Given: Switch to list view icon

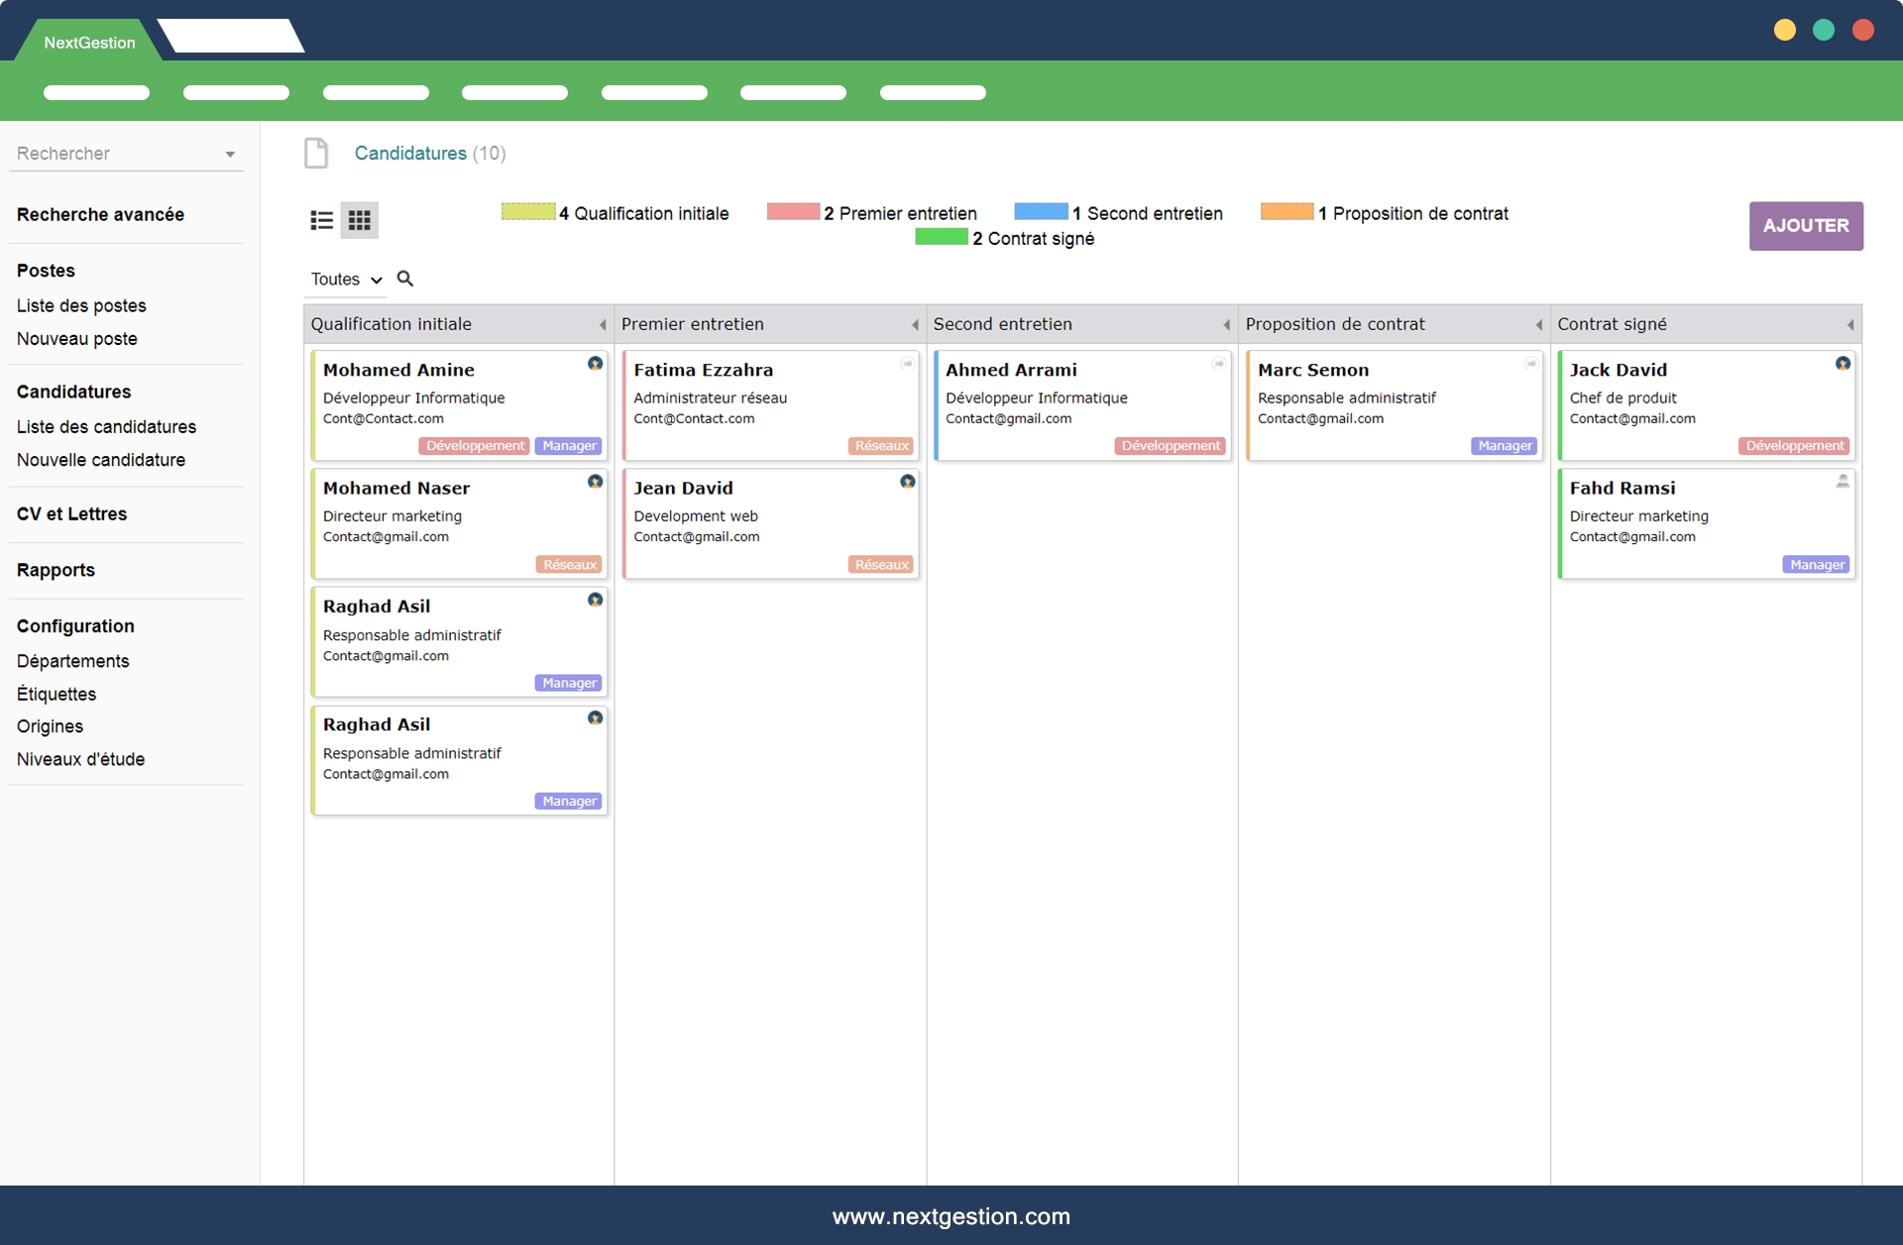Looking at the screenshot, I should tap(321, 220).
